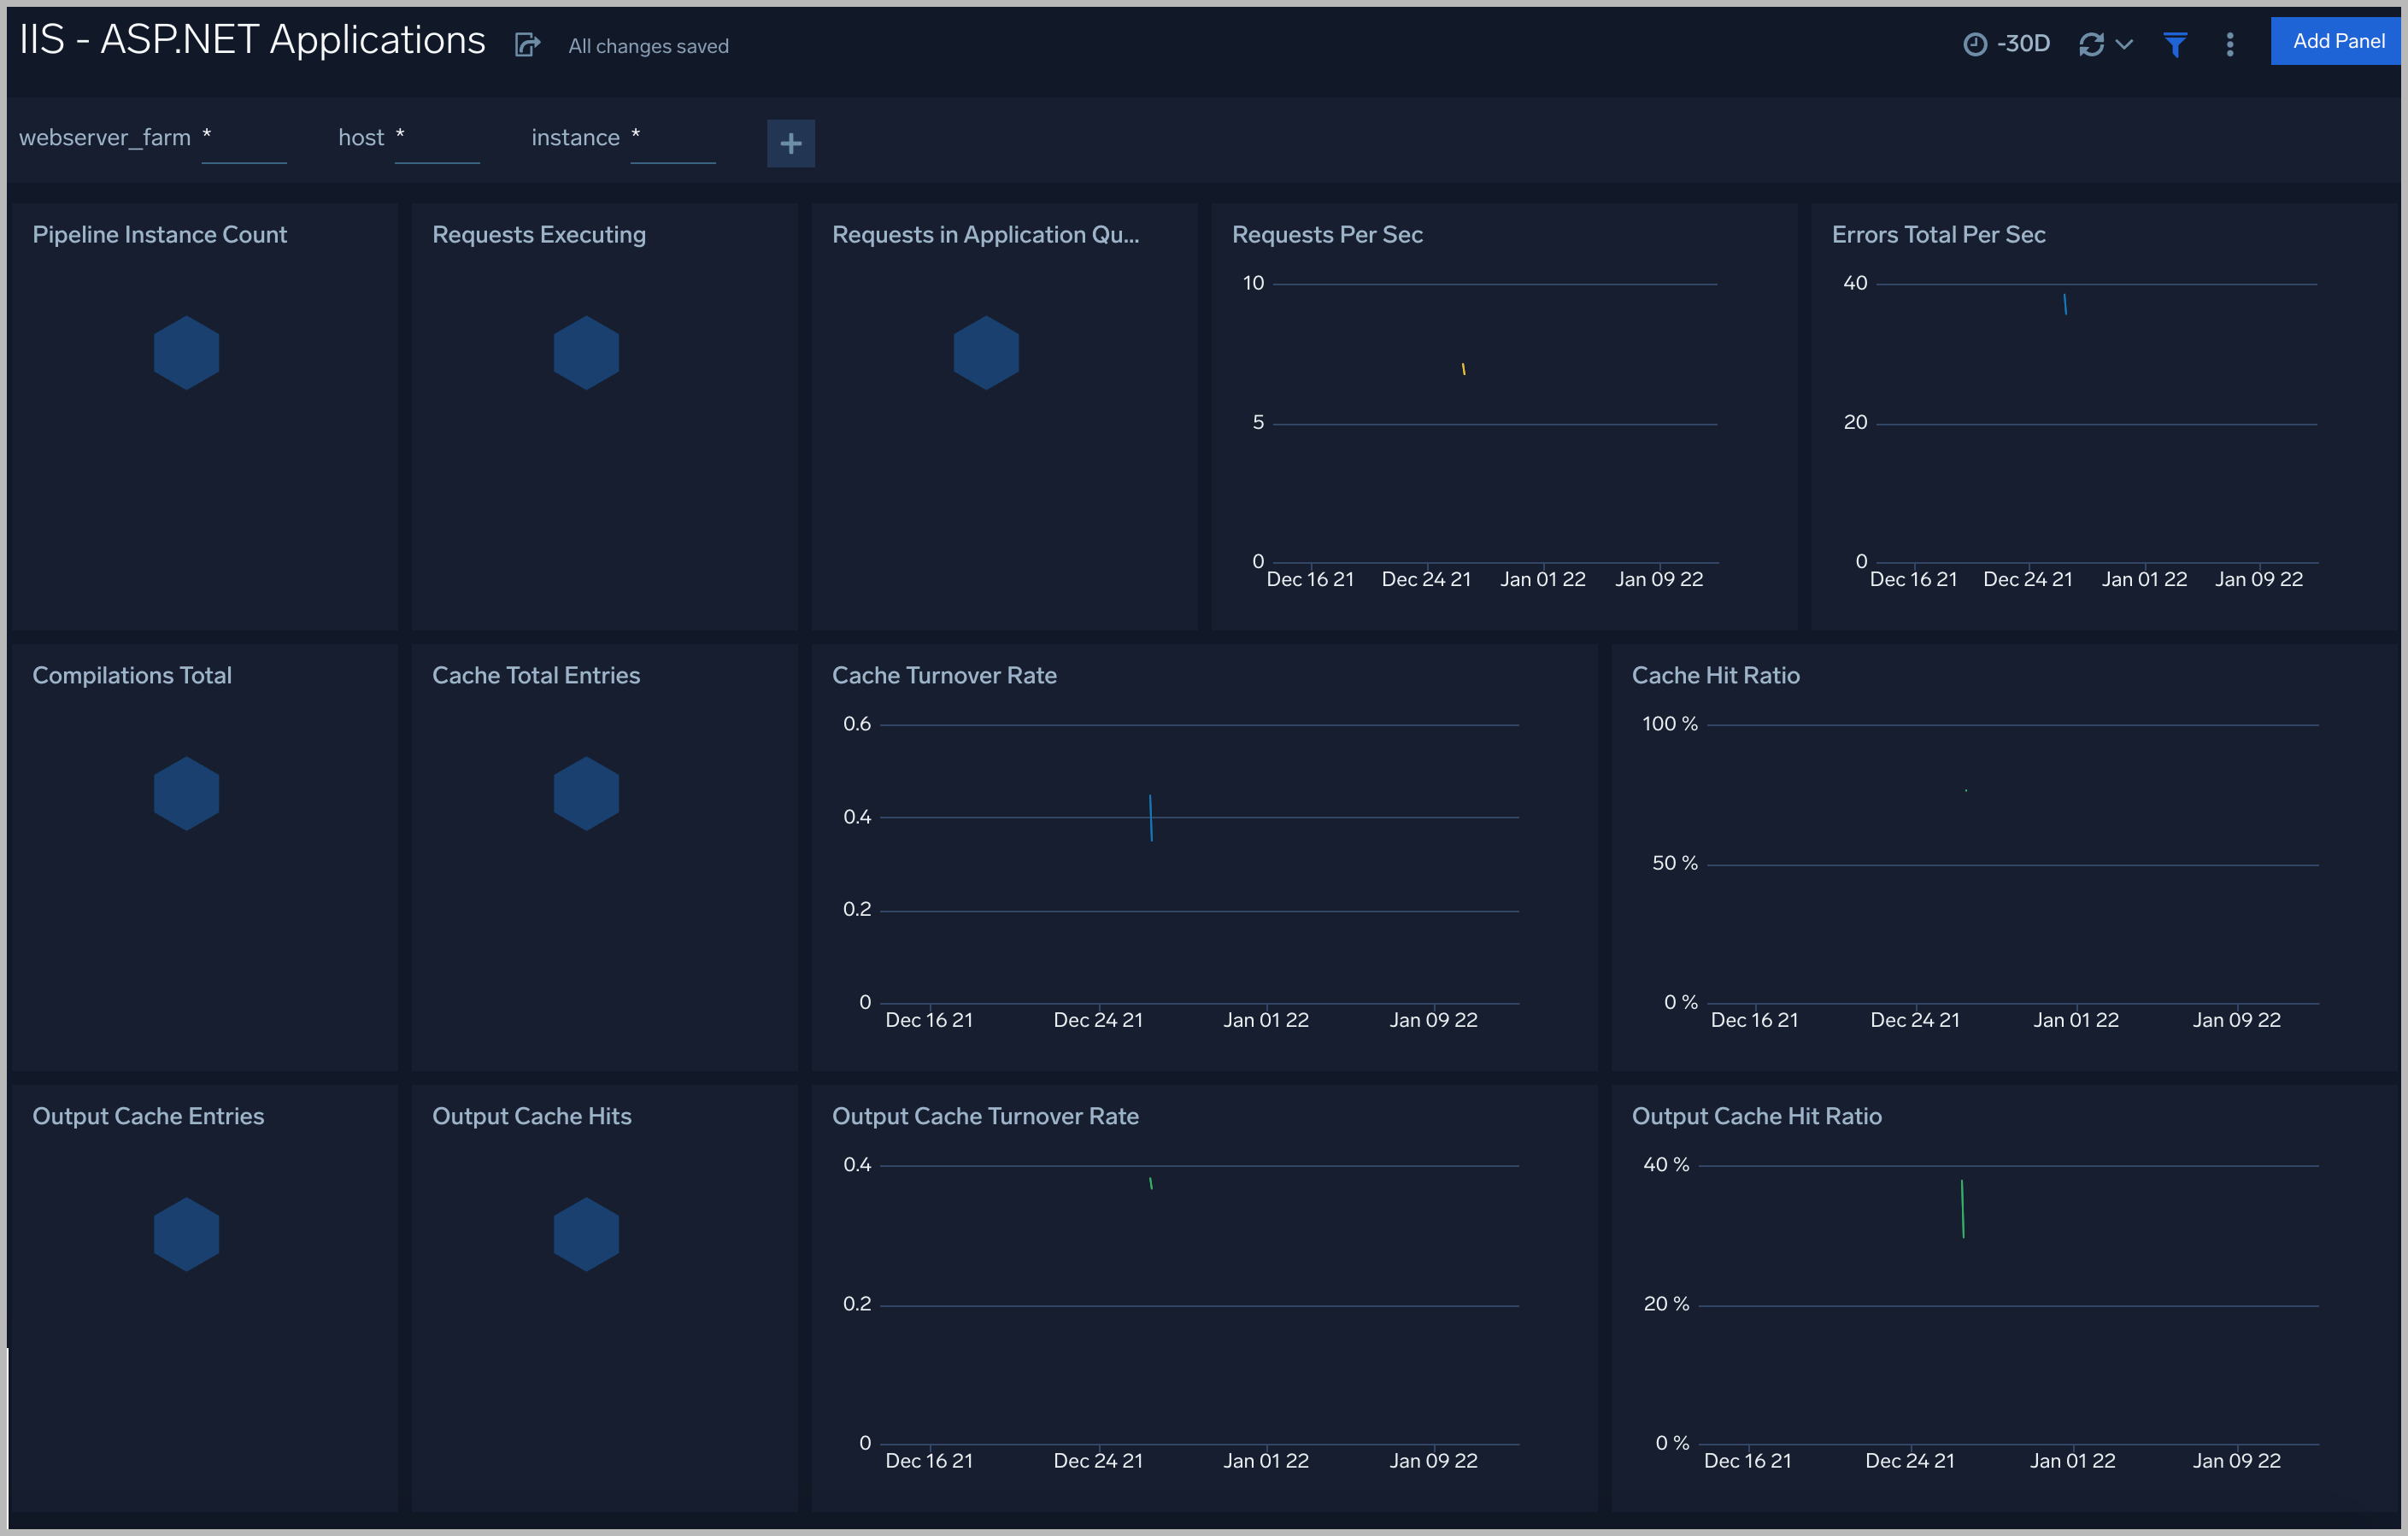Click the Requests Executing panel icon
Image resolution: width=2408 pixels, height=1536 pixels.
pyautogui.click(x=586, y=353)
